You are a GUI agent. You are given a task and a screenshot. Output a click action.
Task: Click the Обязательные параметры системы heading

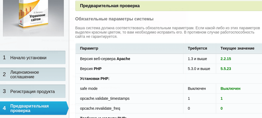coord(114,19)
